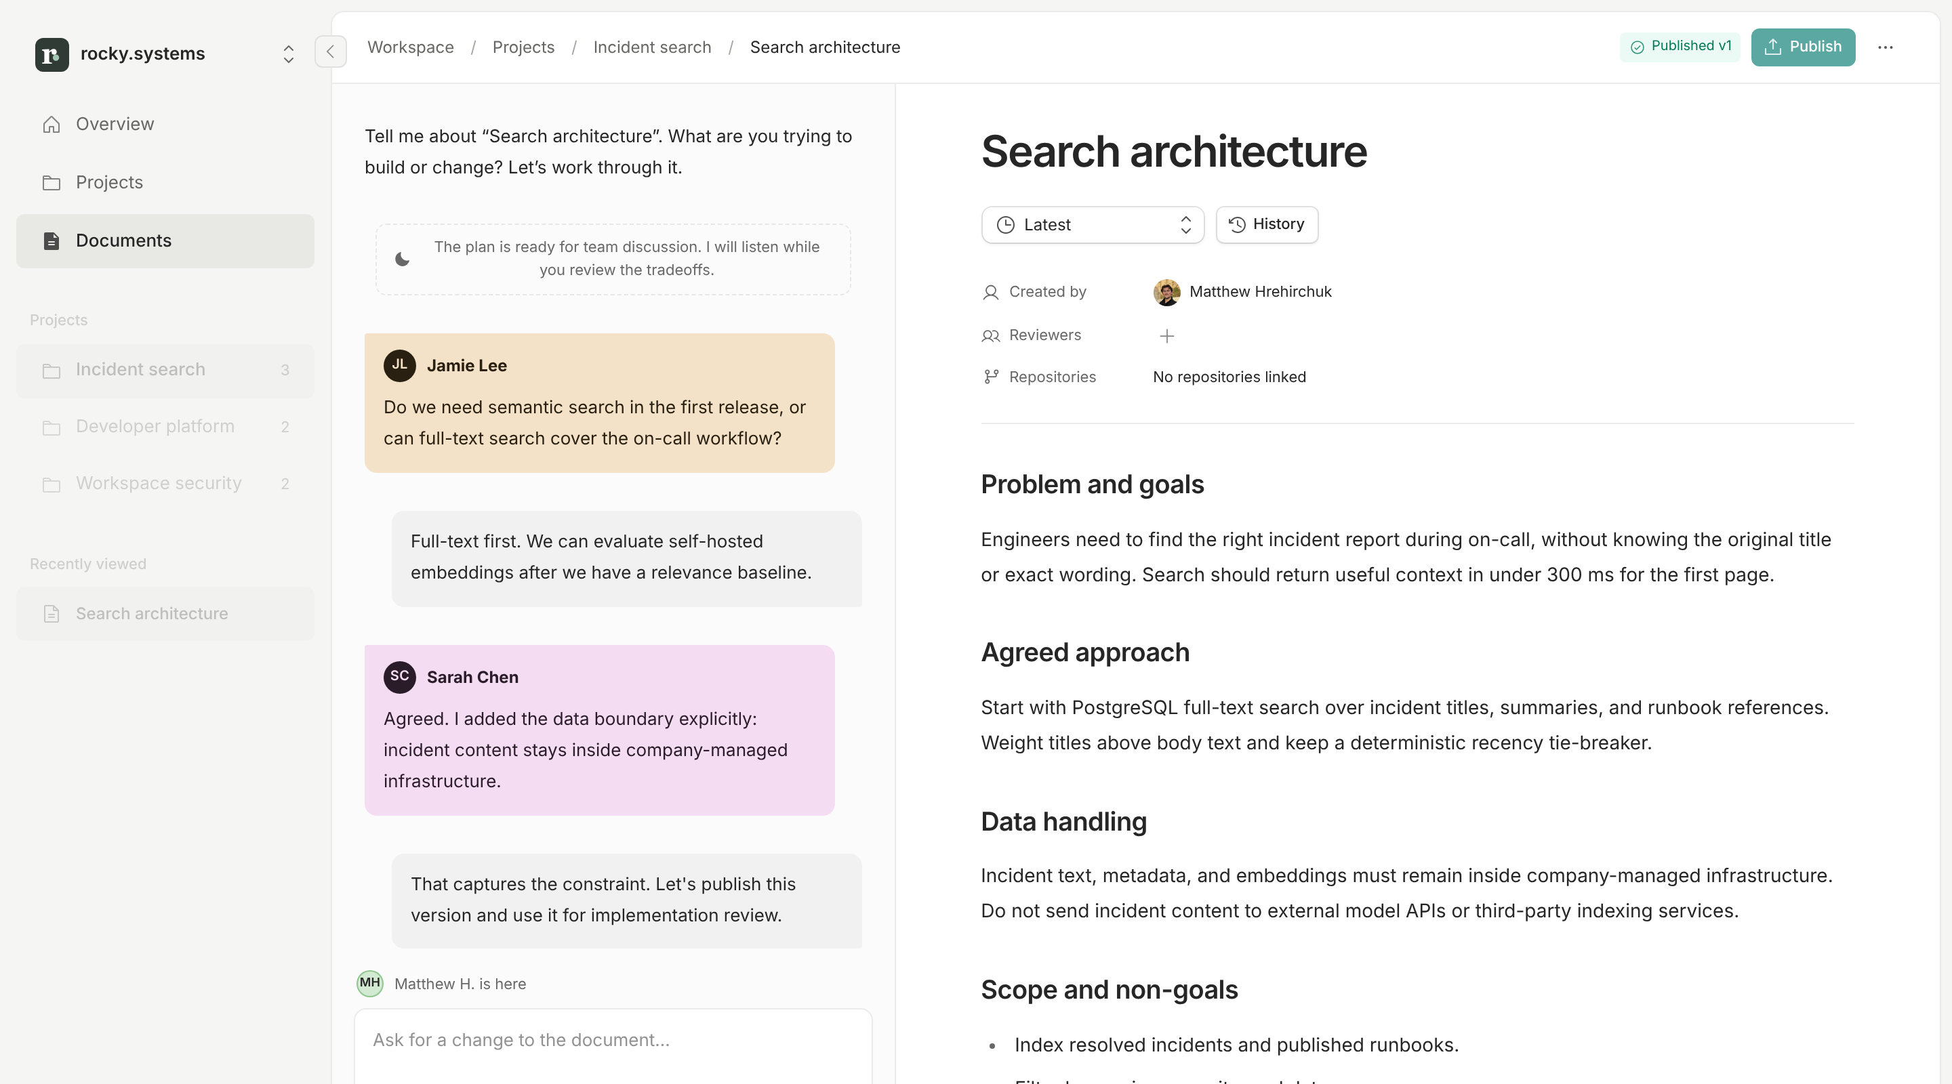Image resolution: width=1952 pixels, height=1084 pixels.
Task: Click the Scope and non-goals heading
Action: point(1110,989)
